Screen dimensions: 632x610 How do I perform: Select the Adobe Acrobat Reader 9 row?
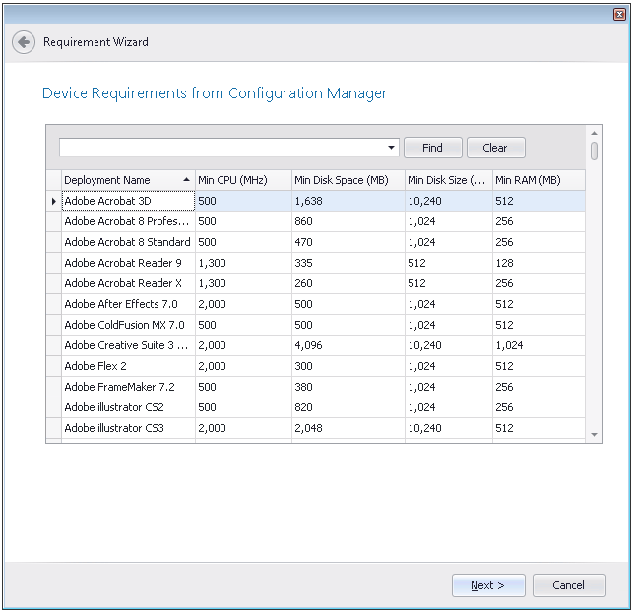click(x=123, y=263)
